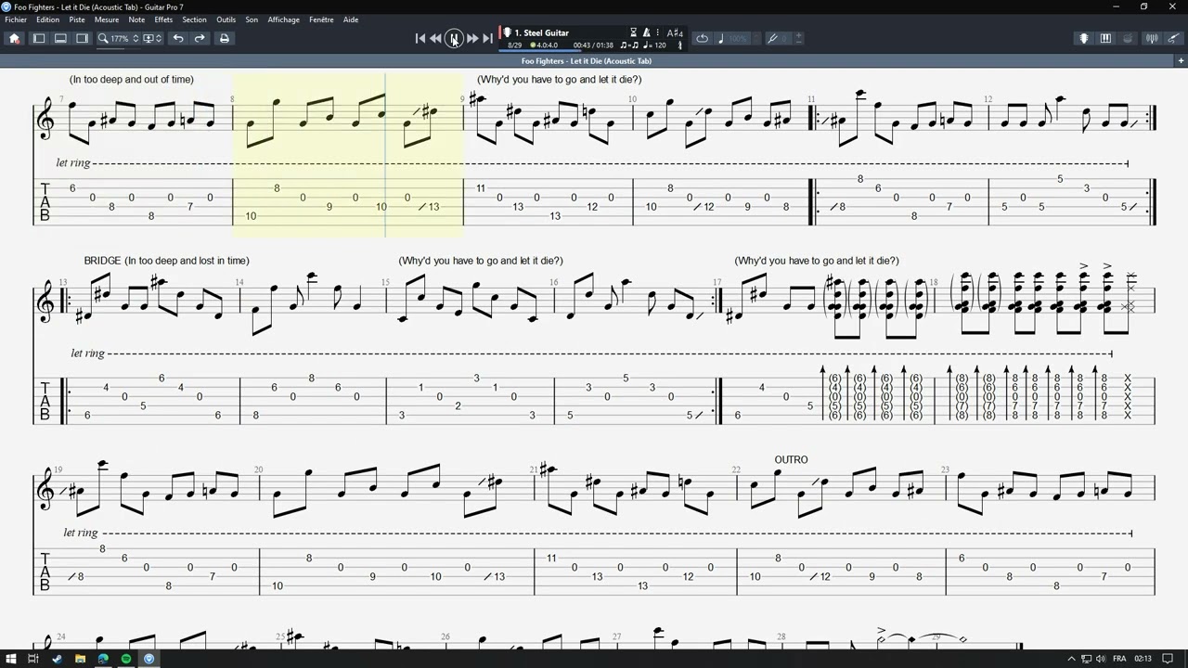Click the Redo arrow
Viewport: 1188px width, 668px height.
200,38
